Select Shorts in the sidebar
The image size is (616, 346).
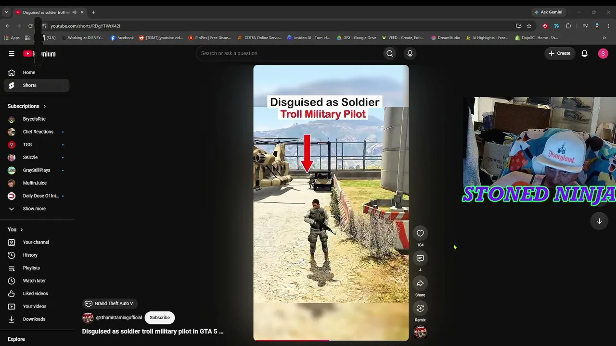click(x=37, y=85)
